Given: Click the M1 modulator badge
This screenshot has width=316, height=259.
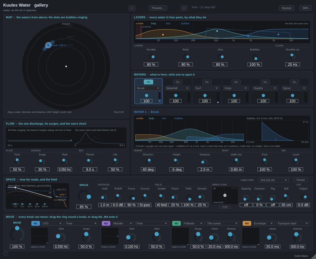Looking at the screenshot, I should coord(35,223).
